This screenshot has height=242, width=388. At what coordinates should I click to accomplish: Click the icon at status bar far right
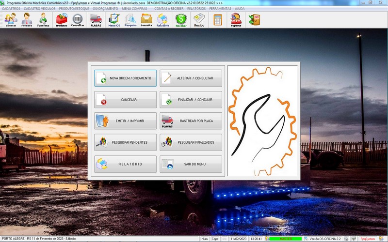click(381, 239)
